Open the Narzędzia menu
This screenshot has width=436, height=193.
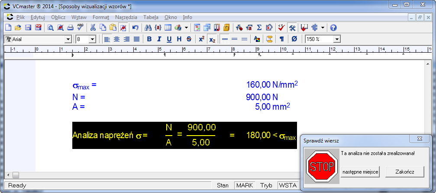point(126,17)
